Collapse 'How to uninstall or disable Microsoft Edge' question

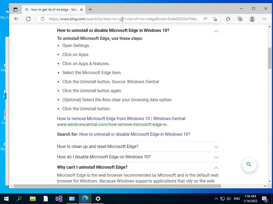216,31
